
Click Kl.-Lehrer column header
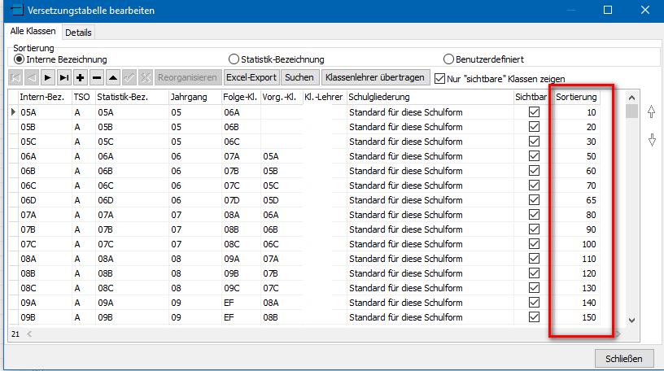(325, 97)
